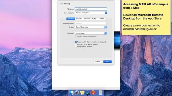Viewport: 172px width, 96px height.
Task: Switch to the Devices & Audio tab
Action: (90, 19)
